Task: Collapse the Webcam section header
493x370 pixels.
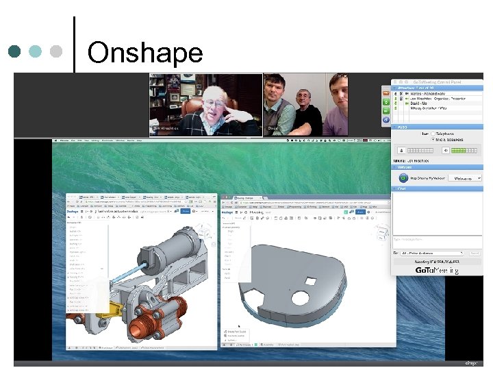Action: click(437, 167)
